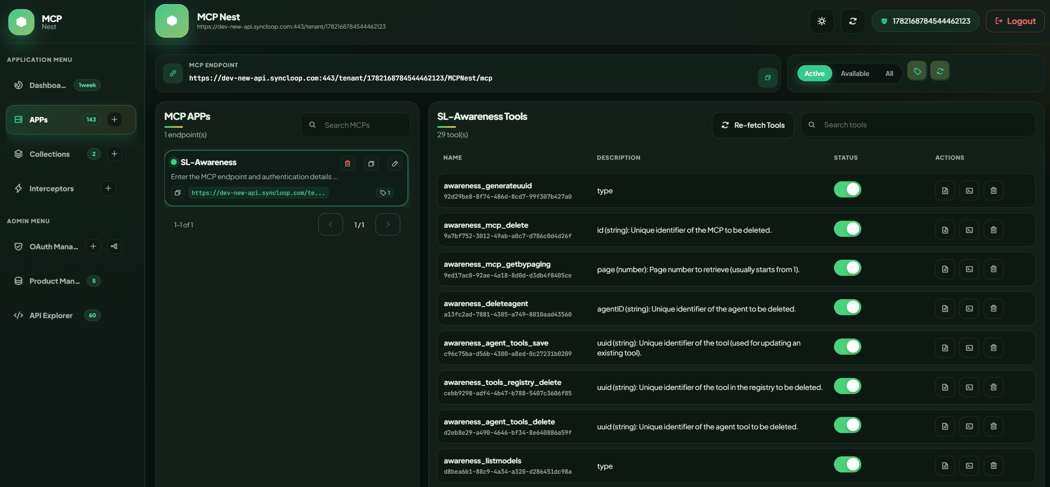View details document icon for awareness_agent_tools_save
The image size is (1050, 487).
pyautogui.click(x=945, y=348)
